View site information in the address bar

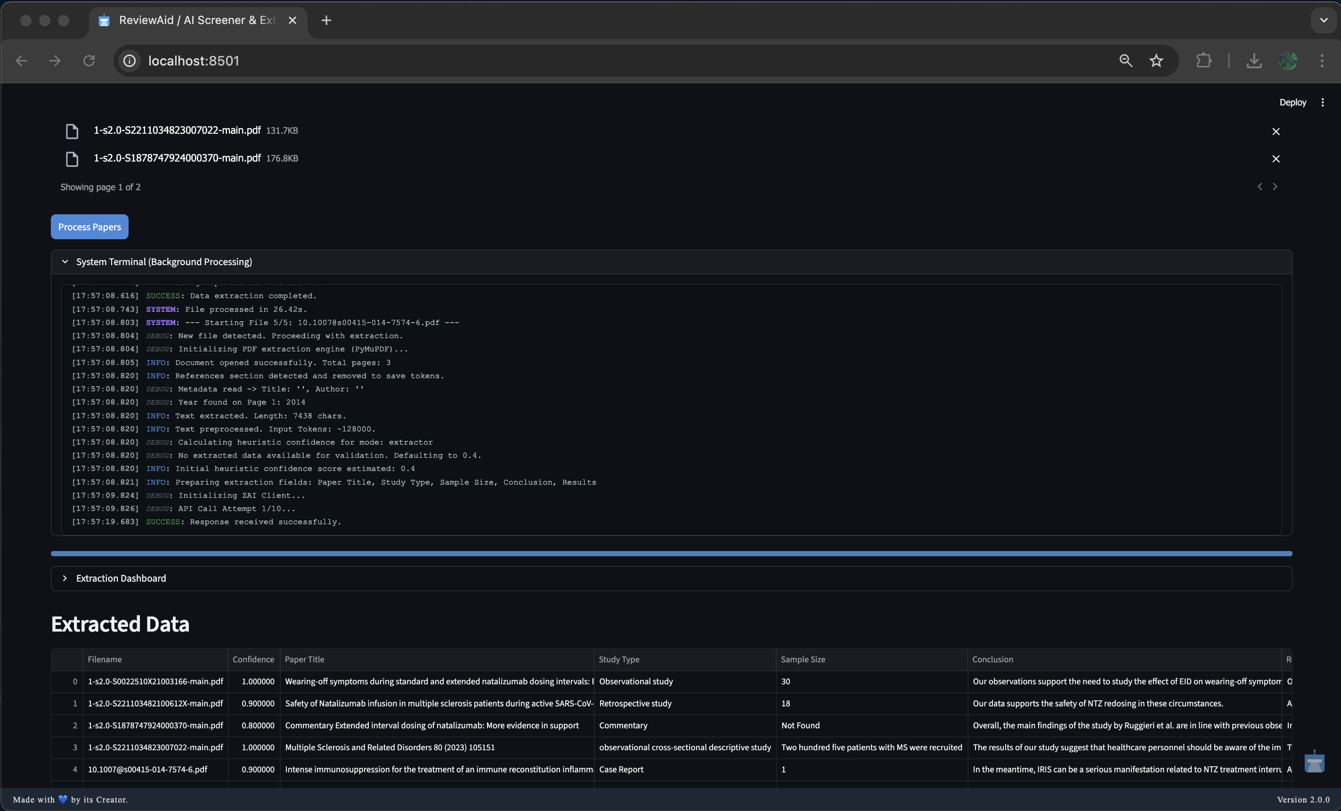coord(129,60)
